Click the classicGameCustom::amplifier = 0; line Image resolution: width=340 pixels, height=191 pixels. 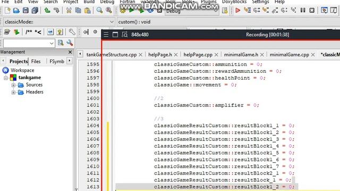[x=207, y=105]
